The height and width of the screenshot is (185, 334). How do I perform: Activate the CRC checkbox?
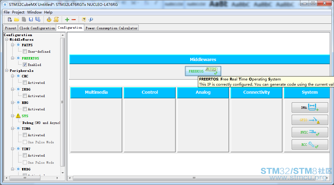(x=25, y=83)
